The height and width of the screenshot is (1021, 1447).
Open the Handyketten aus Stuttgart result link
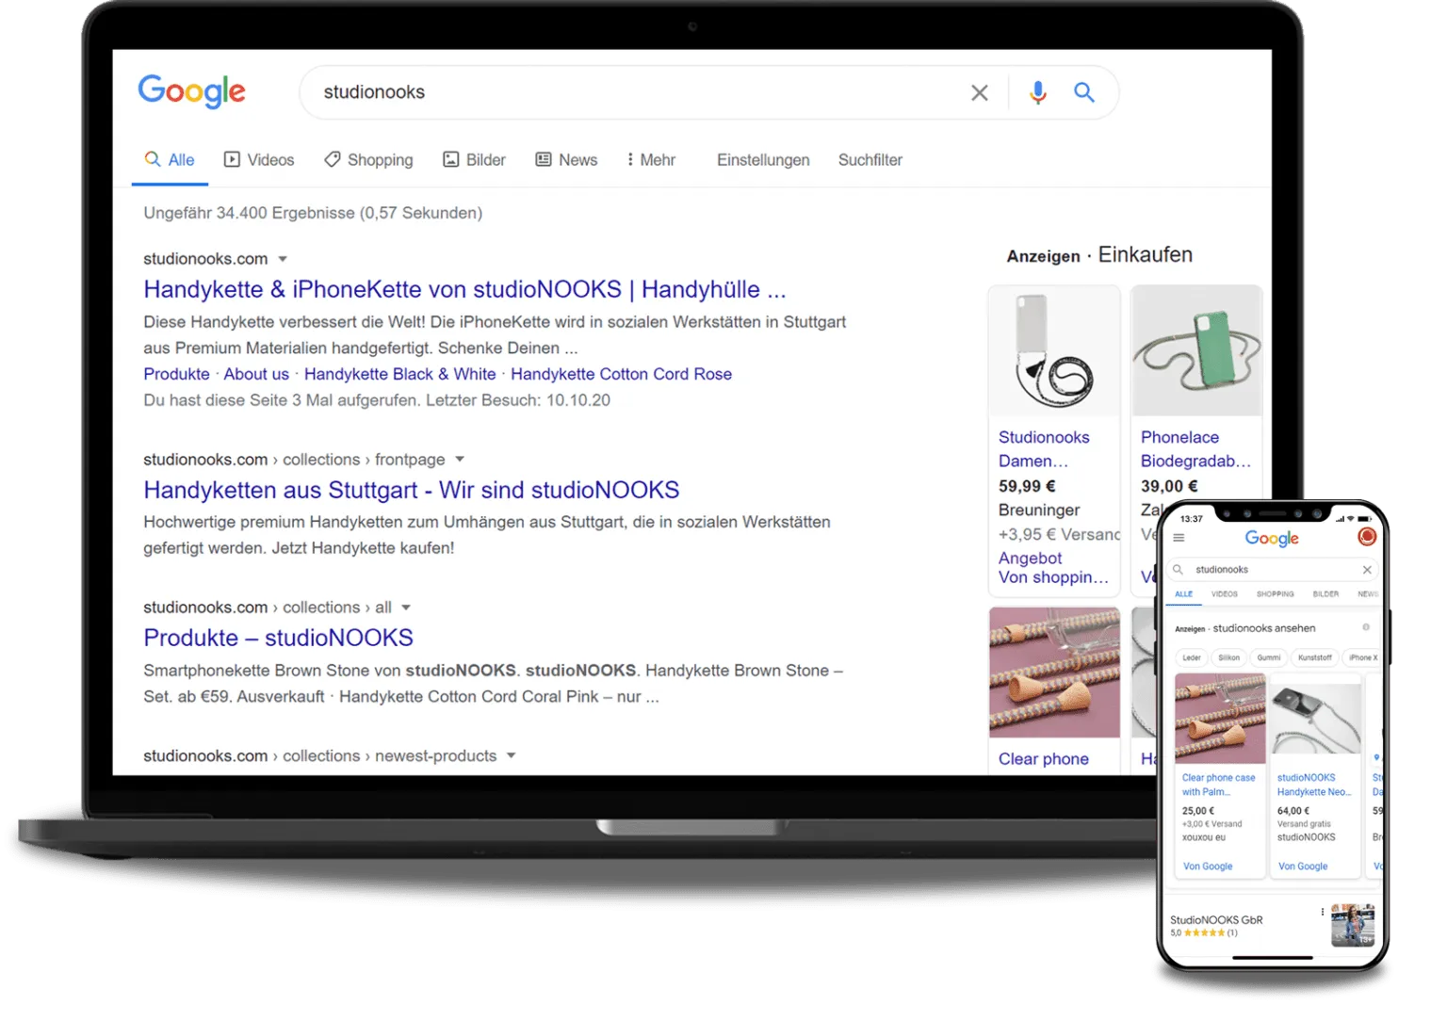point(412,490)
